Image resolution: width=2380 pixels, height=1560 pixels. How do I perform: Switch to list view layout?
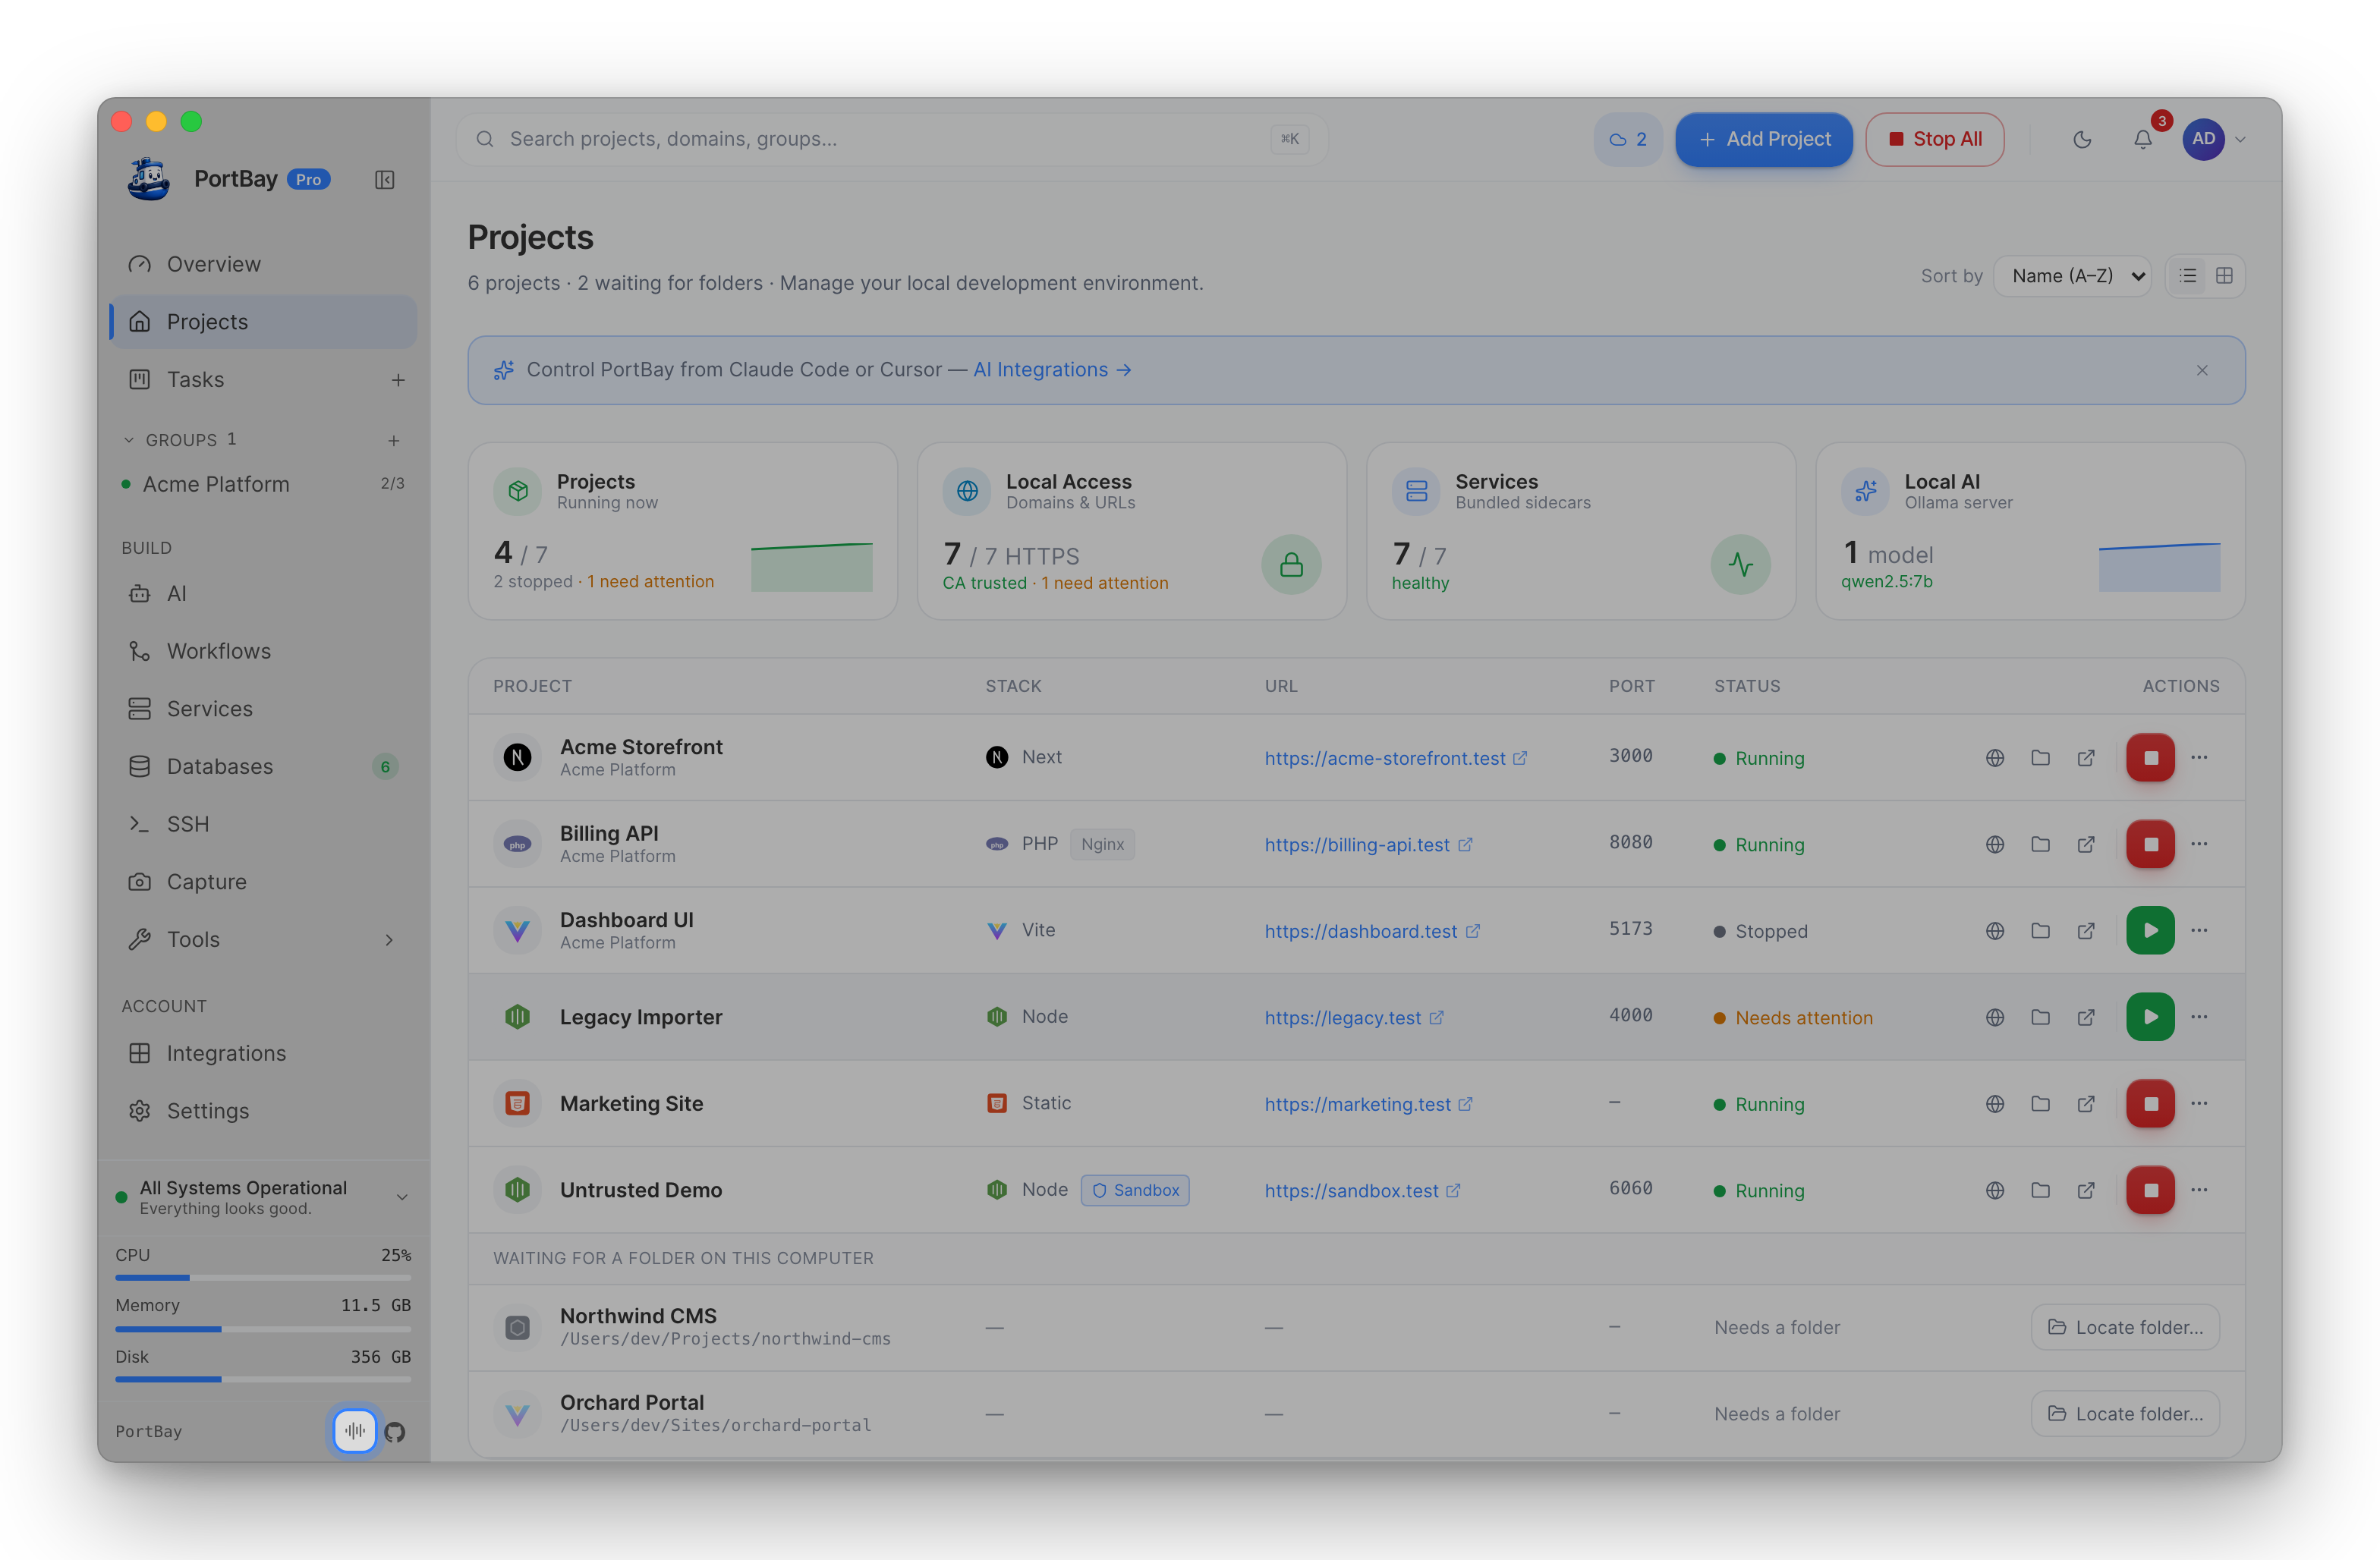(x=2188, y=276)
